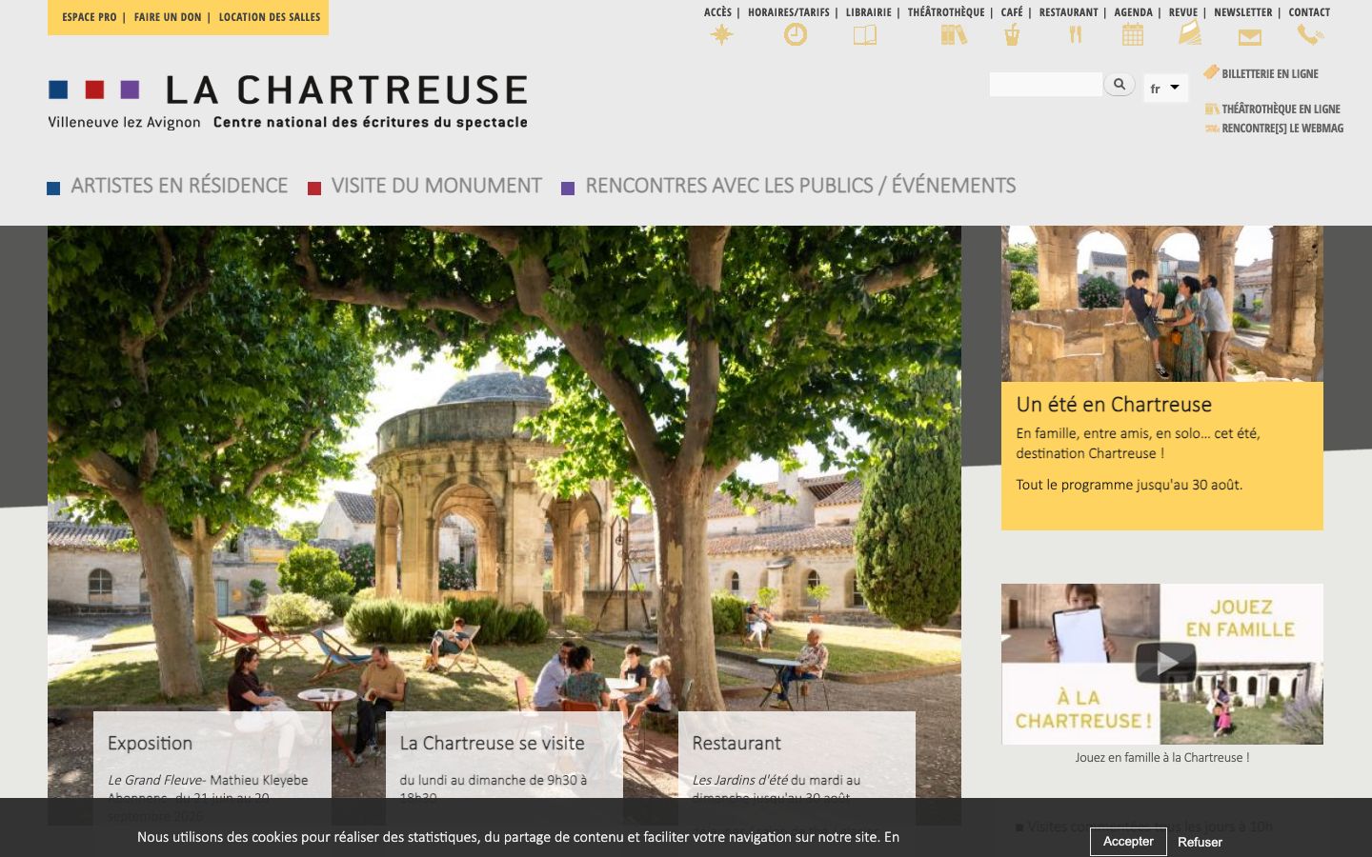Open Rencontres avec les publics / Événements menu
Image resolution: width=1372 pixels, height=857 pixels.
[x=800, y=186]
